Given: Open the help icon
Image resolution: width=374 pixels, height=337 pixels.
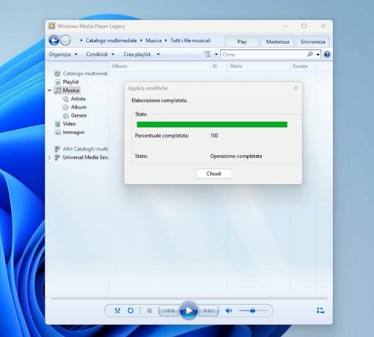Looking at the screenshot, I should pyautogui.click(x=327, y=54).
